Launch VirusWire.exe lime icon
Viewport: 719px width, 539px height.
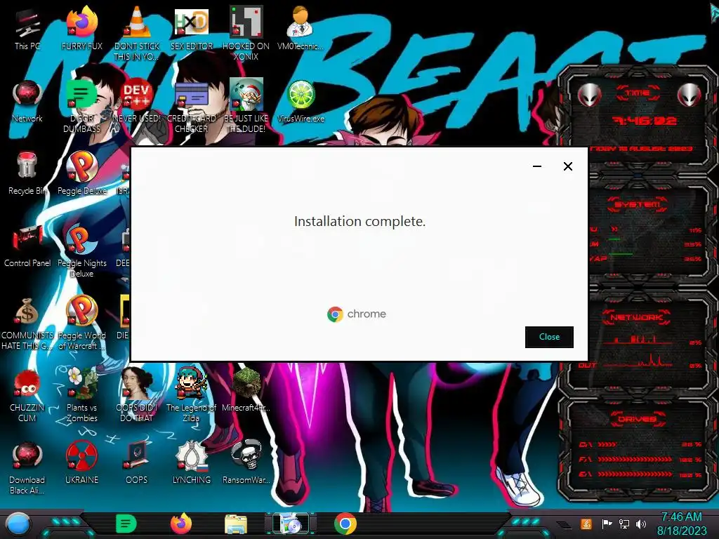pos(301,102)
